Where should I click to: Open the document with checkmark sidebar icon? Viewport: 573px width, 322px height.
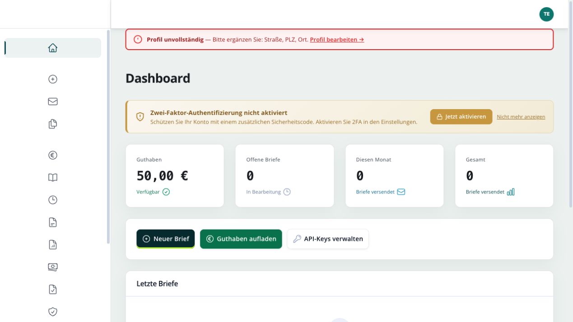(53, 290)
